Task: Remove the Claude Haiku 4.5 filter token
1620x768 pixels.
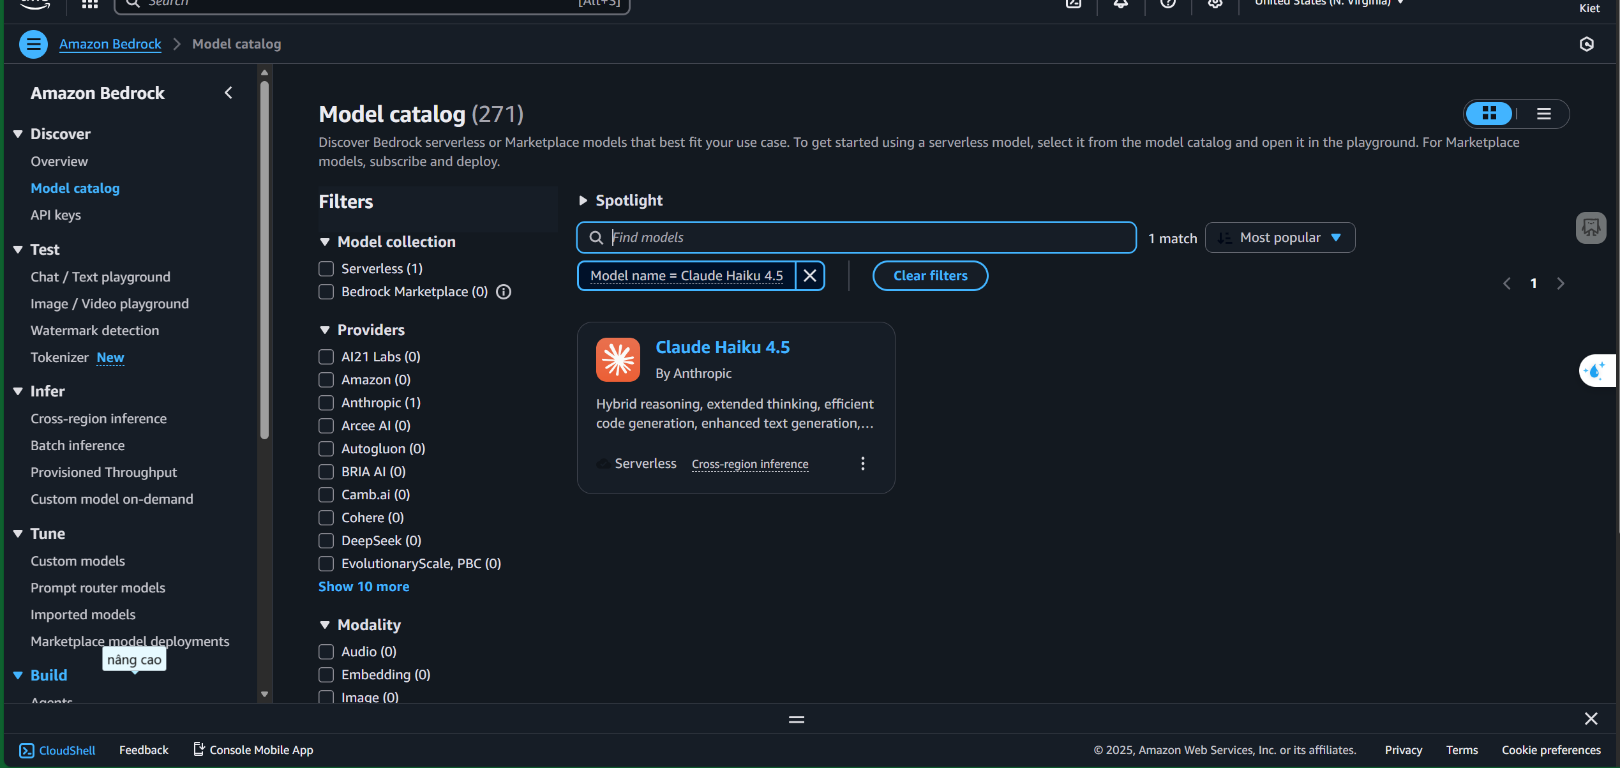Action: [809, 276]
